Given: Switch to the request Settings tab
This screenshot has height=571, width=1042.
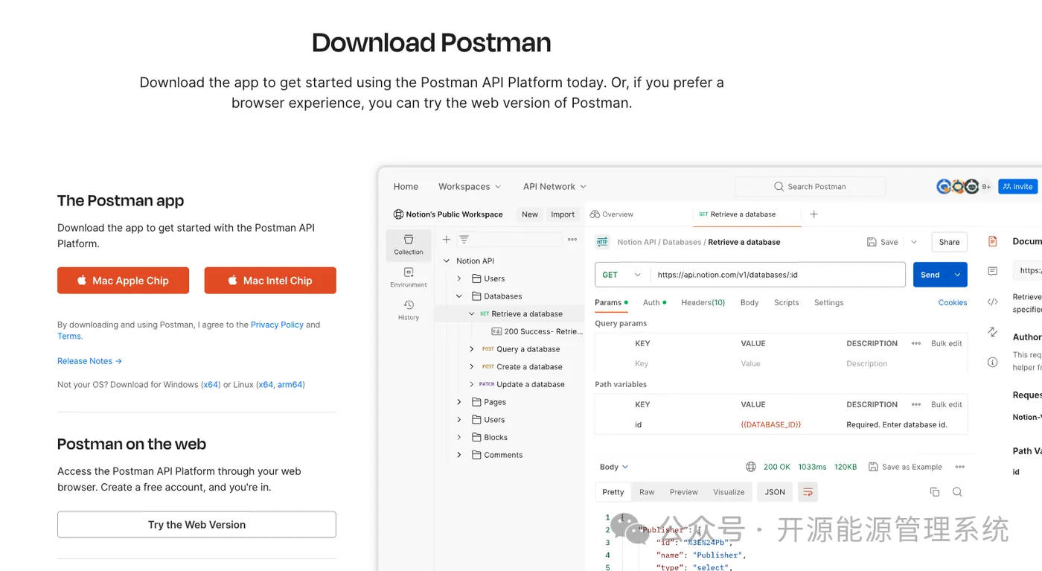Looking at the screenshot, I should pyautogui.click(x=828, y=302).
